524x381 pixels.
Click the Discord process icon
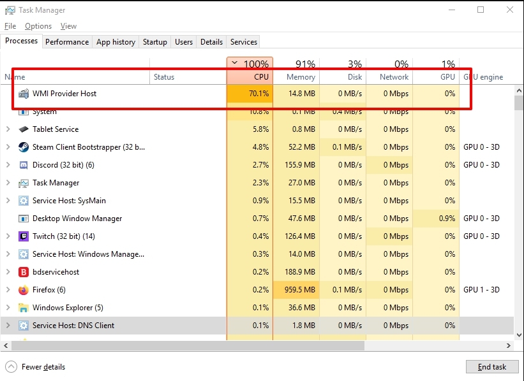tap(24, 165)
